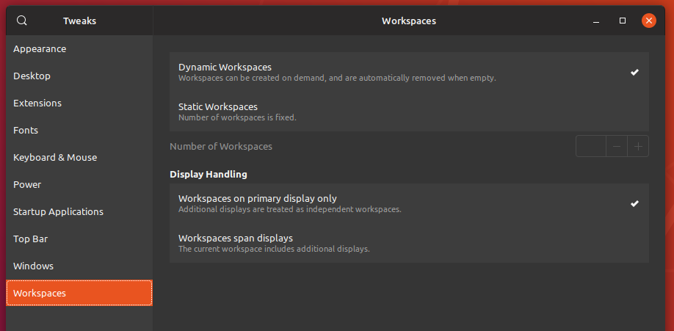The height and width of the screenshot is (331, 674).
Task: Close the Tweaks window
Action: 648,21
